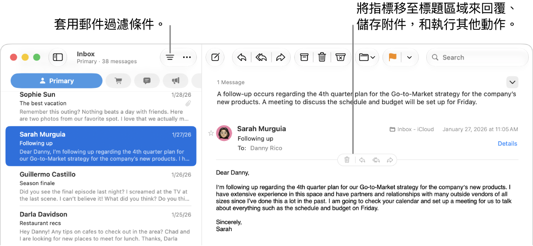Click the Danny Rico recipient name
This screenshot has height=246, width=533.
(266, 148)
